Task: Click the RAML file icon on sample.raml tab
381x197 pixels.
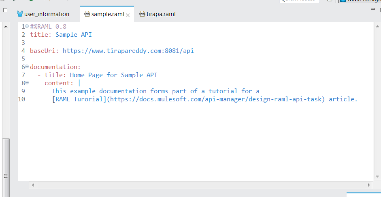Action: point(87,14)
